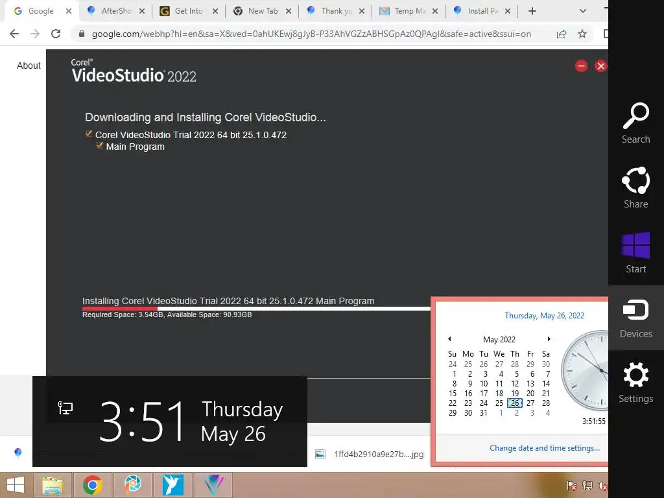This screenshot has width=664, height=498.
Task: Select date 26 in the calendar
Action: pyautogui.click(x=514, y=403)
